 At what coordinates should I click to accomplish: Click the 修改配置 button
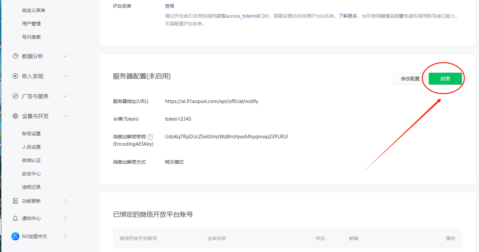(410, 79)
